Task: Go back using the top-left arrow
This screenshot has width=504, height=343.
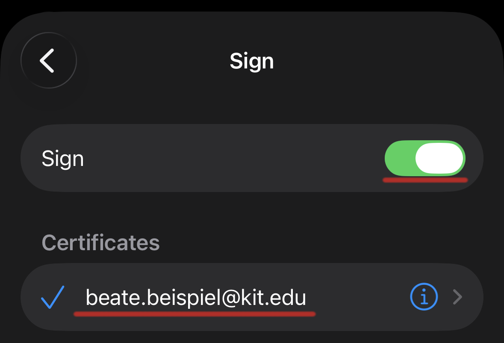Action: pyautogui.click(x=48, y=61)
